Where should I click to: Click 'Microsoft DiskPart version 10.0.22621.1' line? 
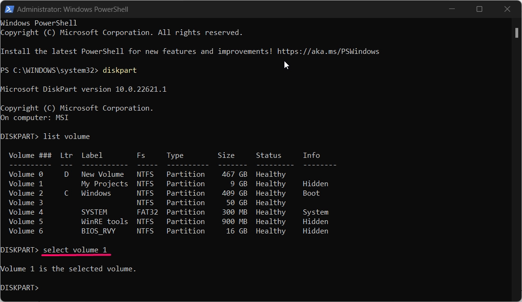click(83, 89)
